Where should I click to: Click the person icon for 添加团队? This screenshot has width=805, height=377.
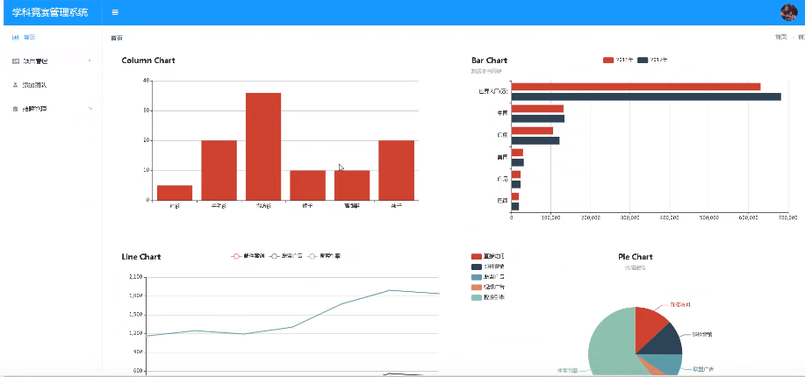coord(16,85)
